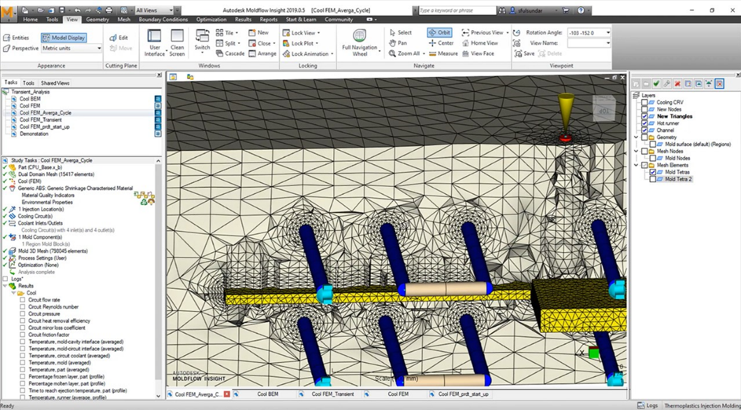Choose the Select navigation tool
The width and height of the screenshot is (741, 410).
point(401,32)
